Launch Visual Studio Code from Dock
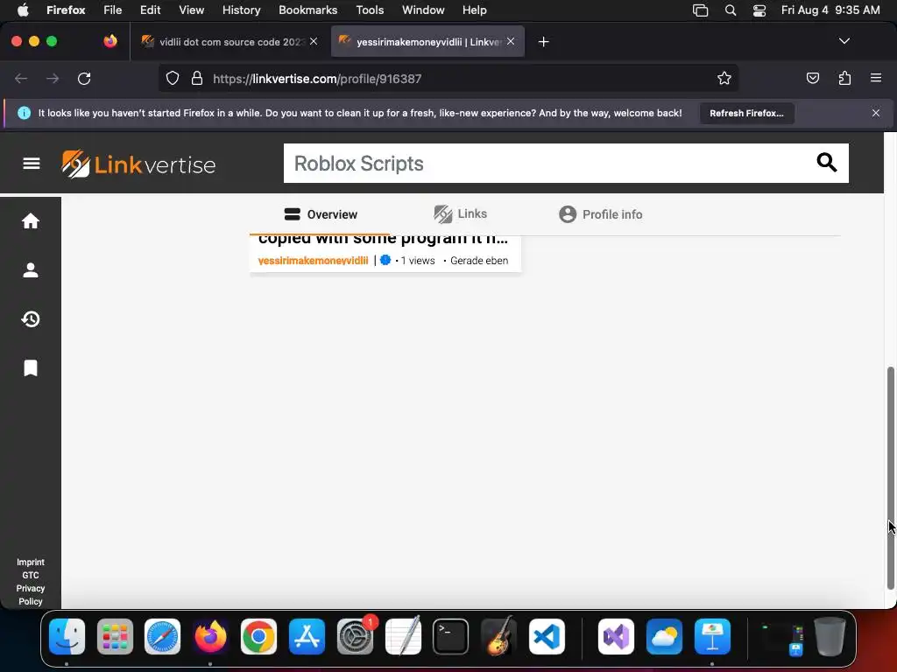This screenshot has height=672, width=897. coord(547,636)
